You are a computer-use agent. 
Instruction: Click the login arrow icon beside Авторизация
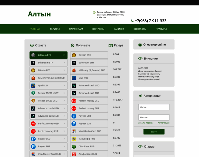pyautogui.click(x=140, y=96)
